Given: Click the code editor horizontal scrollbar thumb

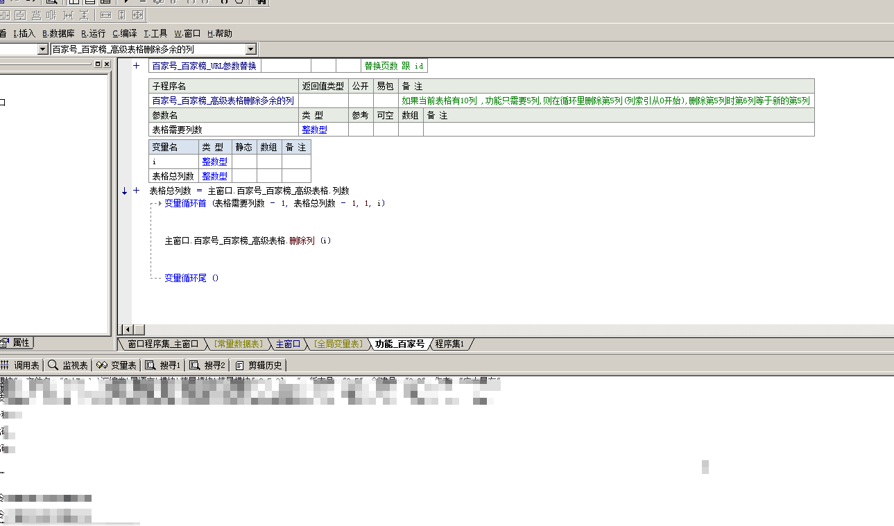Looking at the screenshot, I should [139, 329].
